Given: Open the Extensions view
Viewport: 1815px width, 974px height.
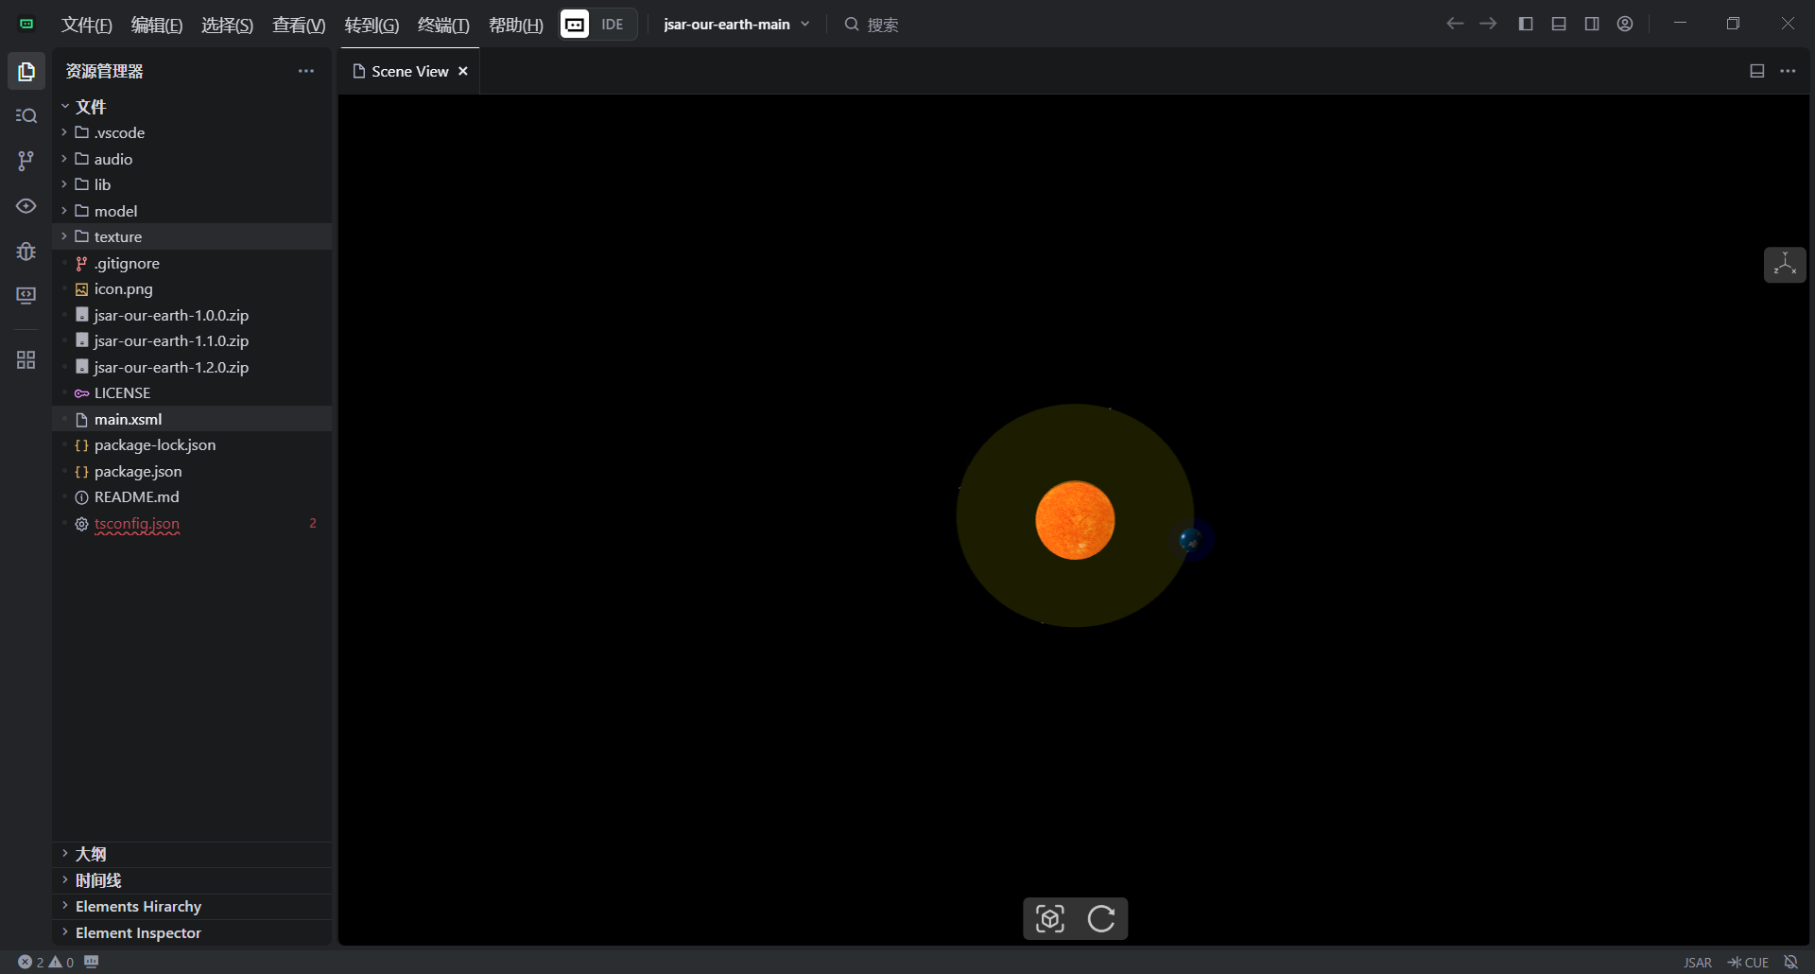Looking at the screenshot, I should point(26,360).
